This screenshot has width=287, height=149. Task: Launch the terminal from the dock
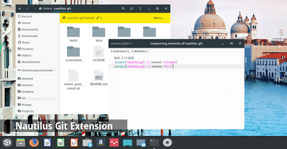pos(154,142)
